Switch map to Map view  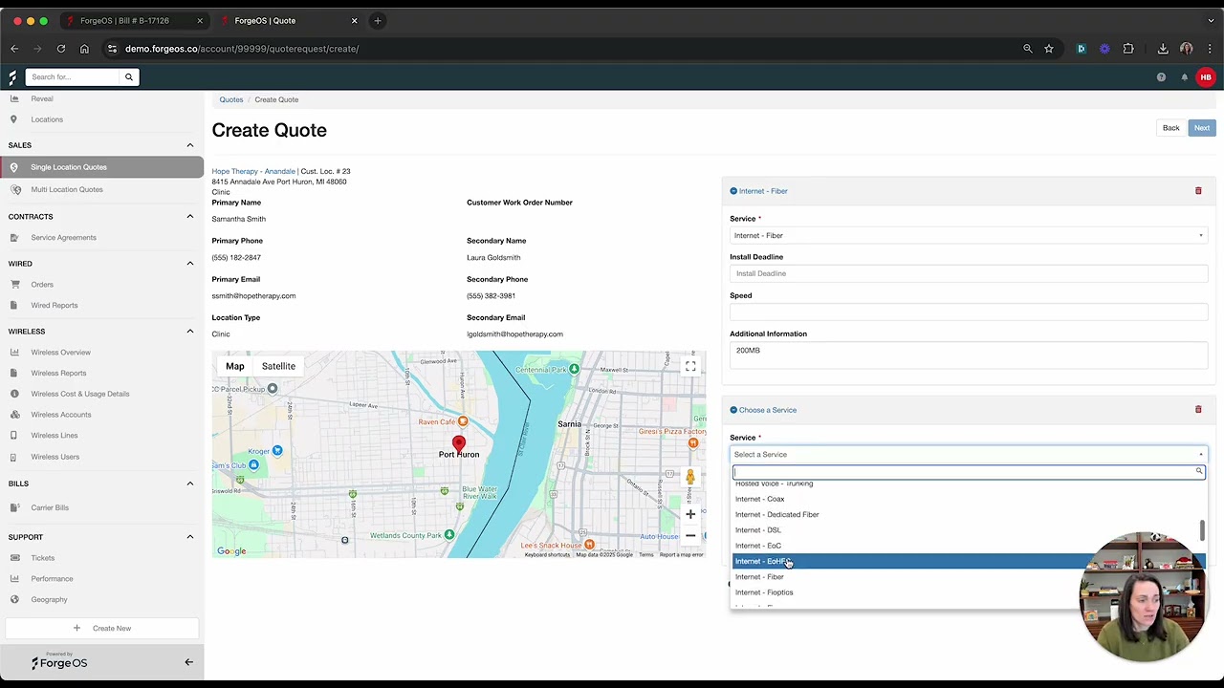235,366
